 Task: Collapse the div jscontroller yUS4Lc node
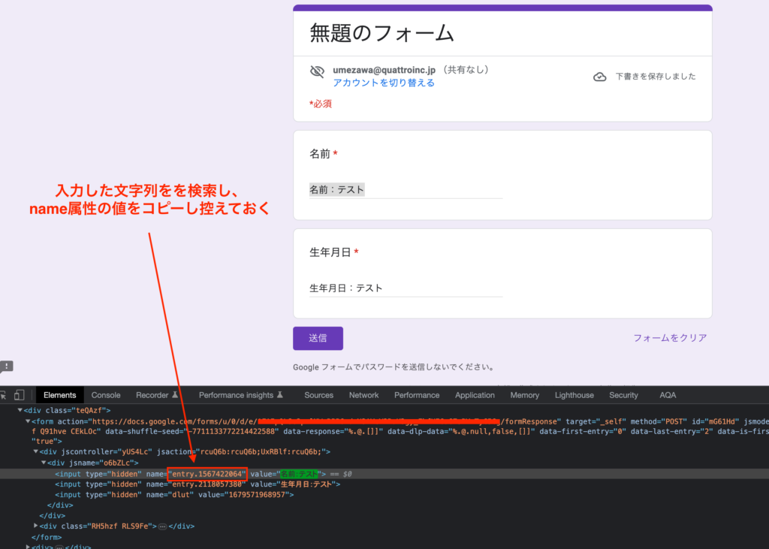pyautogui.click(x=36, y=451)
